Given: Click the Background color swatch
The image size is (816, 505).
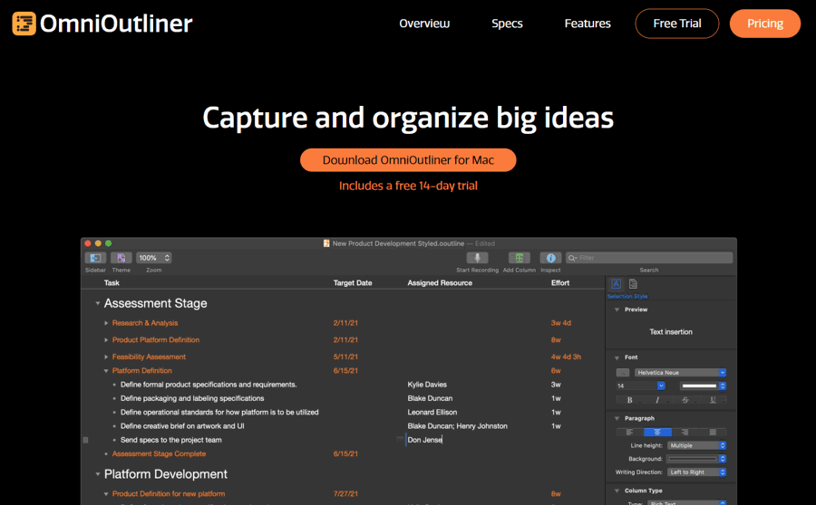Looking at the screenshot, I should tap(693, 459).
